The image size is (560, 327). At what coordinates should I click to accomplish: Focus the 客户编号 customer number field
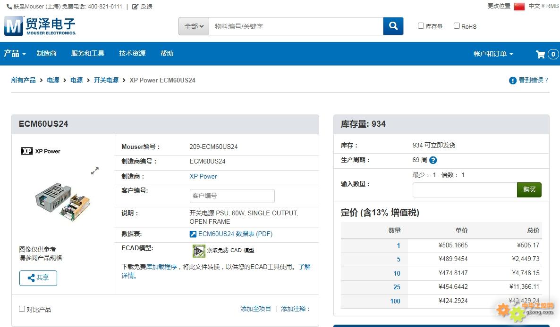click(232, 196)
